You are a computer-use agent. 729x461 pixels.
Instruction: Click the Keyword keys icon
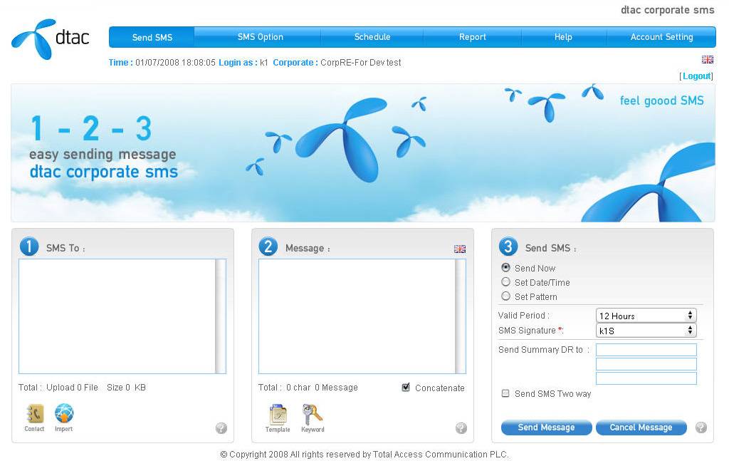313,418
